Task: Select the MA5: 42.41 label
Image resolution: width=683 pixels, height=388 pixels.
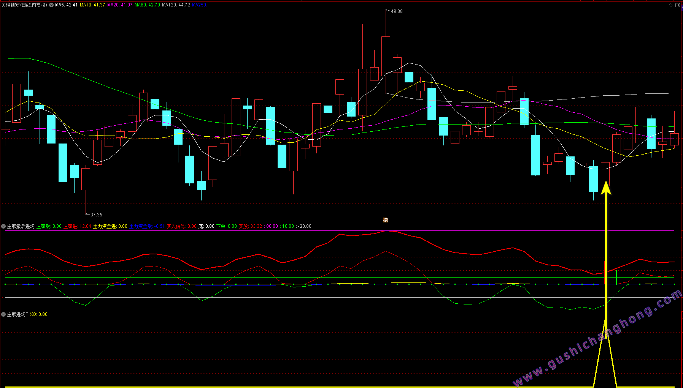Action: [x=66, y=5]
